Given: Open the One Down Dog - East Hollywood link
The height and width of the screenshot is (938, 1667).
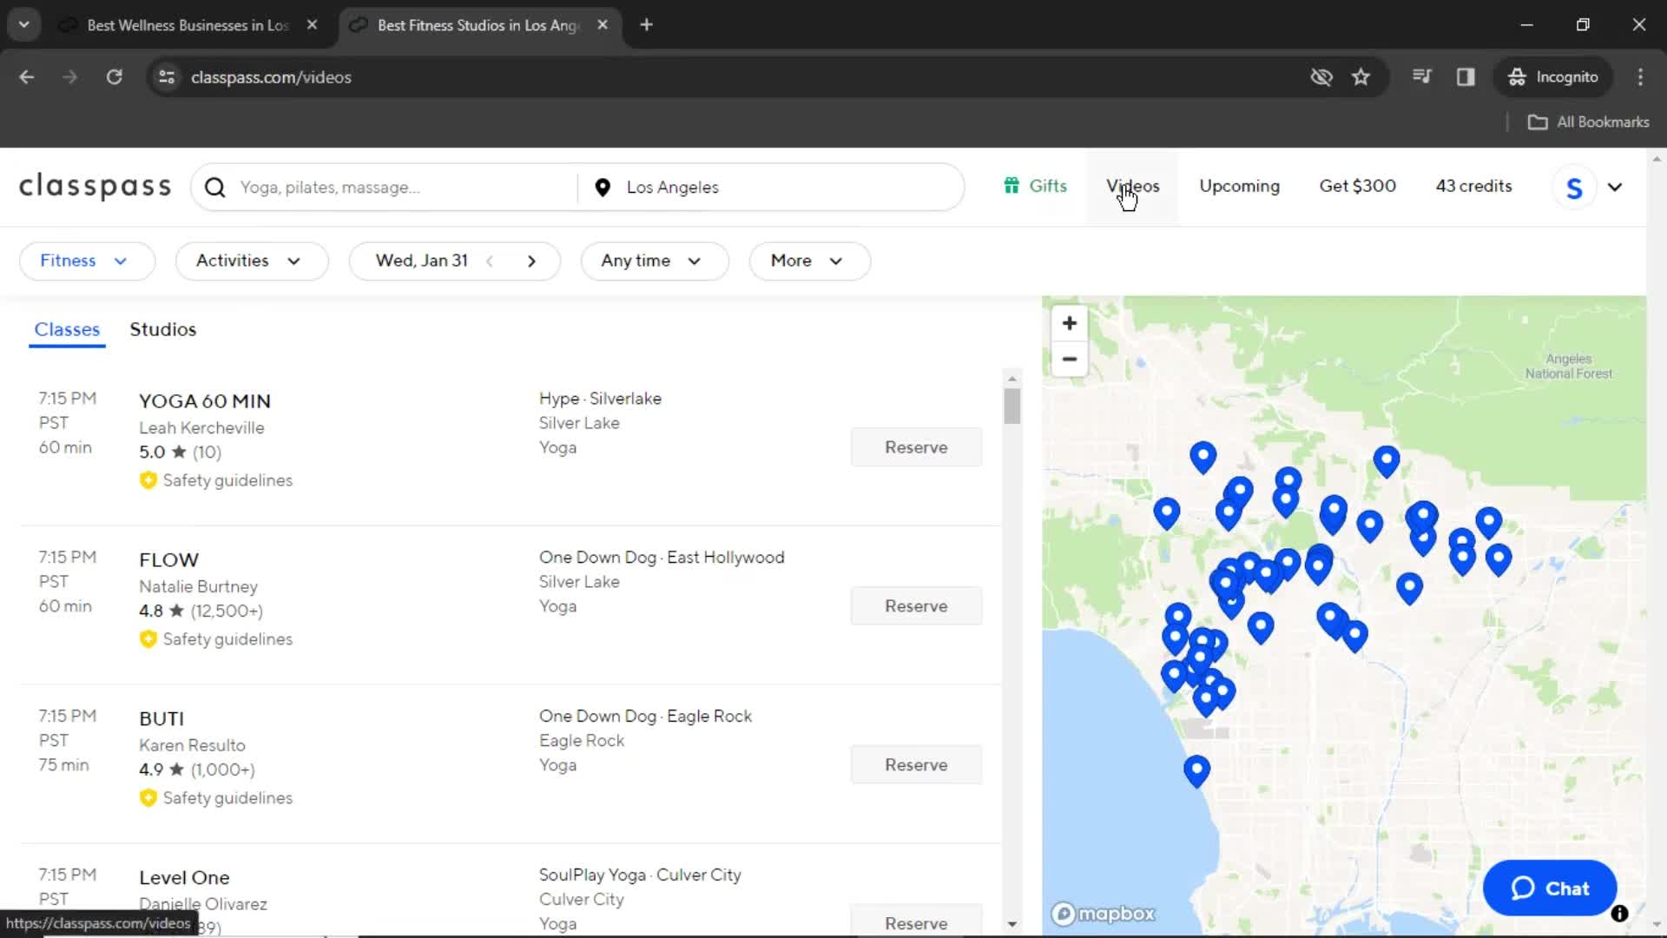Looking at the screenshot, I should click(x=662, y=558).
